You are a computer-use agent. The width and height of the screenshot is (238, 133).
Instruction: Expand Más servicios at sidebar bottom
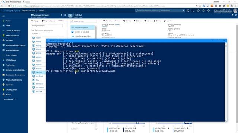(9, 99)
